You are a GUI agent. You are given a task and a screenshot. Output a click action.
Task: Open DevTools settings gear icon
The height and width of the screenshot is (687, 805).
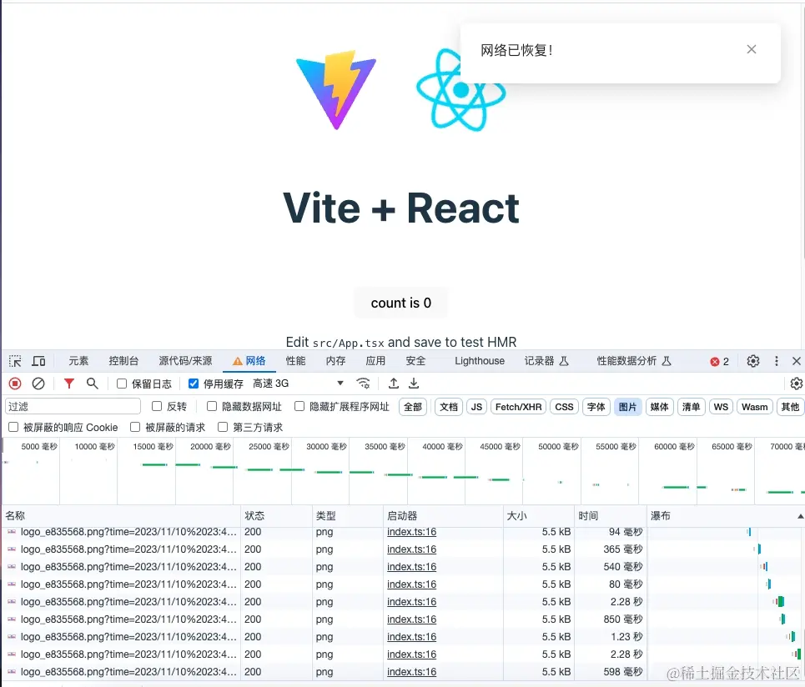753,361
